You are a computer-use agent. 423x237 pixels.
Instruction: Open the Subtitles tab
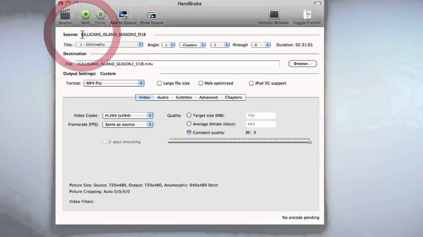pos(184,97)
